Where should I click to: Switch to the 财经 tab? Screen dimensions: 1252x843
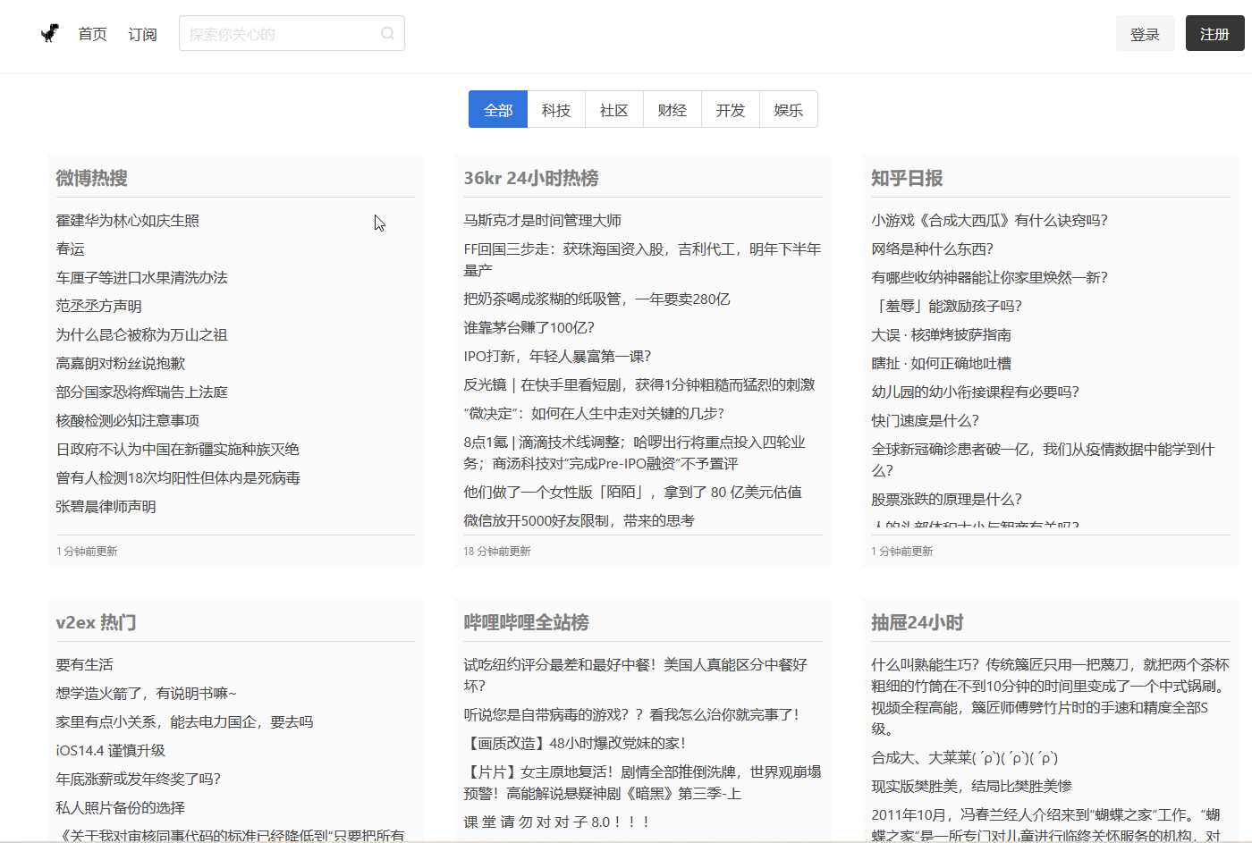673,110
